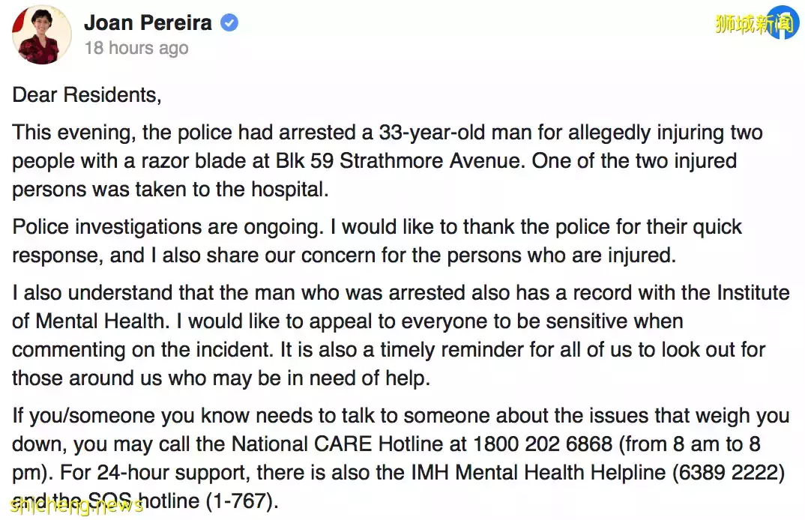Click Joan Pereira's profile picture

click(x=42, y=34)
